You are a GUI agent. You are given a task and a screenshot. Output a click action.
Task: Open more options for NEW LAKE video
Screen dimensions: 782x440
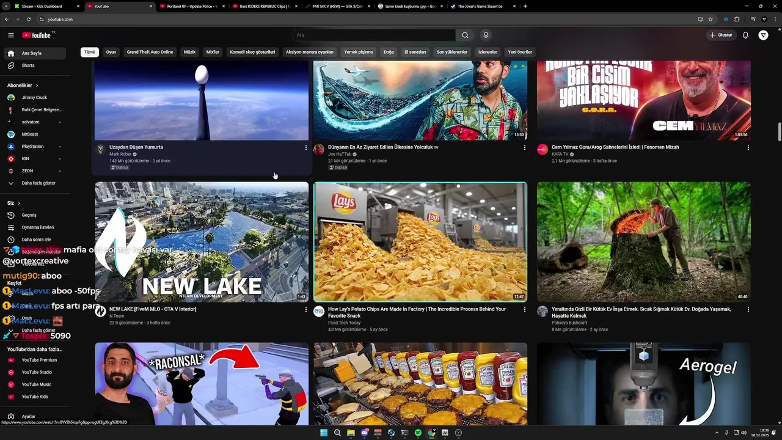click(x=306, y=309)
